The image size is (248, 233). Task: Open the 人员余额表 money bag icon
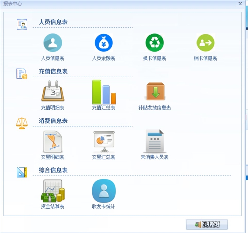[x=104, y=43]
